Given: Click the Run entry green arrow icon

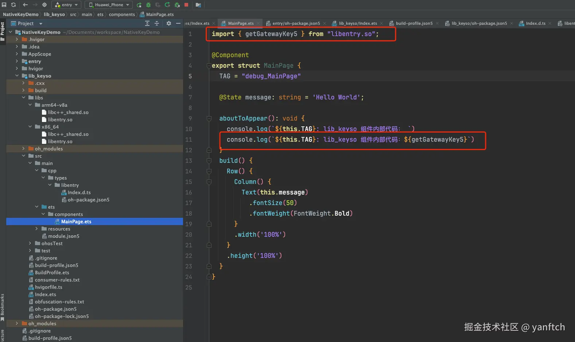Looking at the screenshot, I should tap(139, 5).
